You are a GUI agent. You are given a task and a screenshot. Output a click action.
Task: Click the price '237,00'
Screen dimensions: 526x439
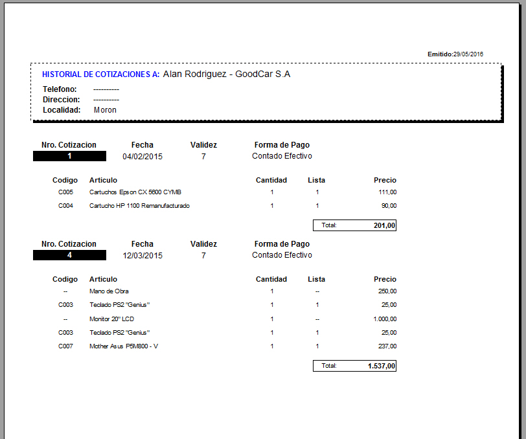pyautogui.click(x=387, y=346)
